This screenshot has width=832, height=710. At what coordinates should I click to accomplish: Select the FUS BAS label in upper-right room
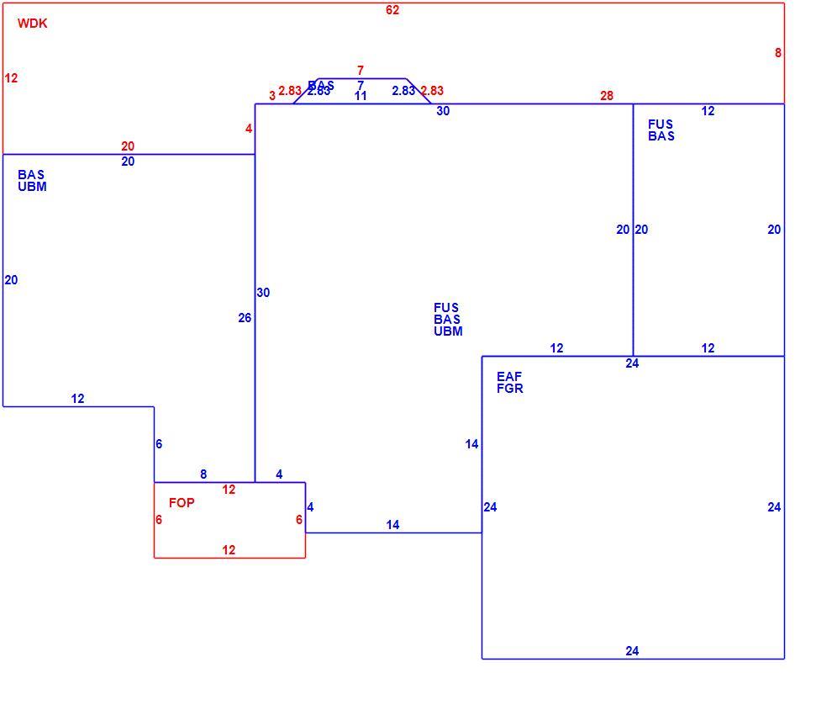[x=661, y=130]
